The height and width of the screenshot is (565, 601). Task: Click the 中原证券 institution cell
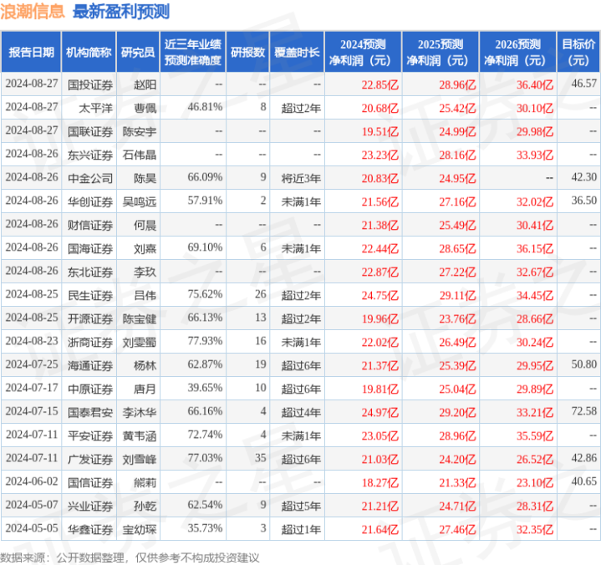(90, 389)
